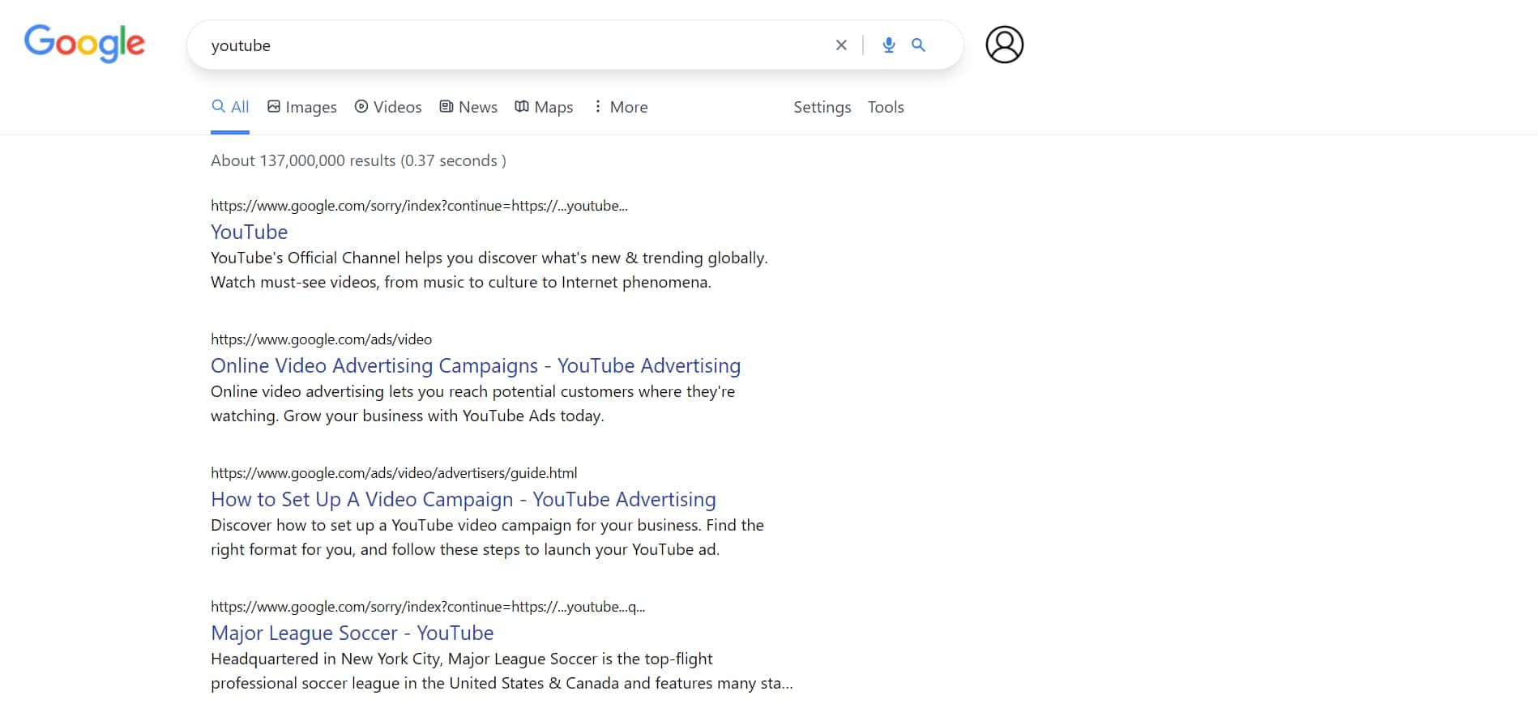Open the YouTube result title
The height and width of the screenshot is (721, 1538).
tap(249, 232)
